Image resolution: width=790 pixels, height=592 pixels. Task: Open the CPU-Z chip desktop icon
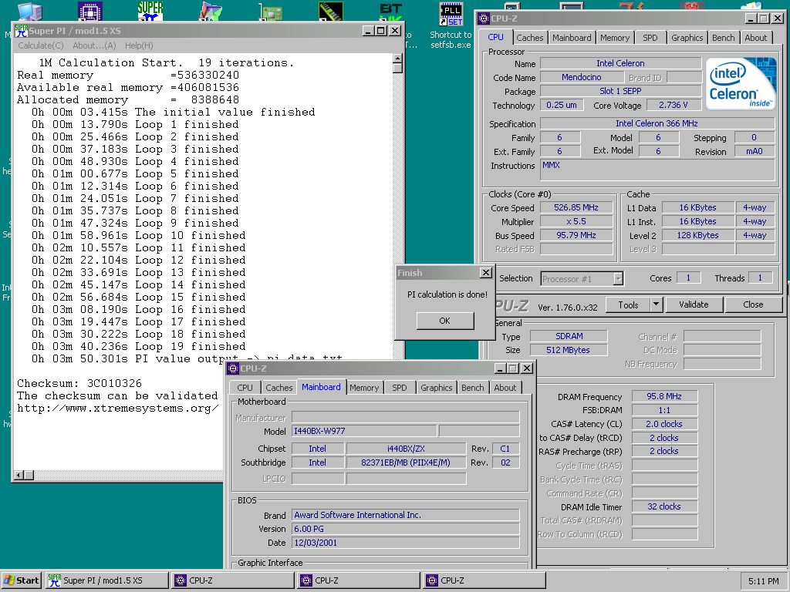[x=90, y=11]
